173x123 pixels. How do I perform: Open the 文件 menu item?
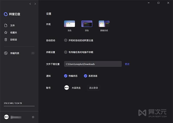tap(12, 25)
